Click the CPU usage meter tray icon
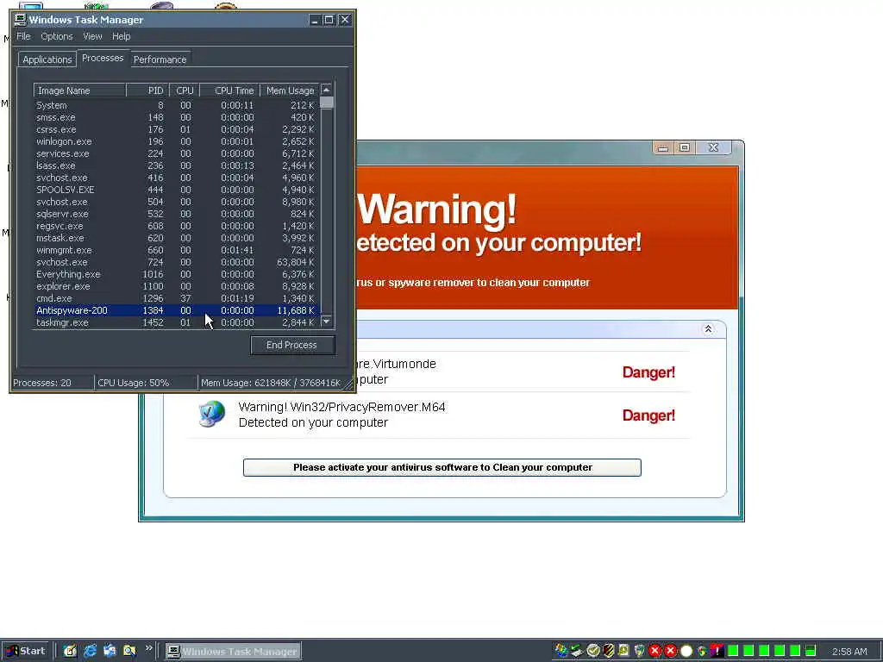883x662 pixels. point(811,651)
